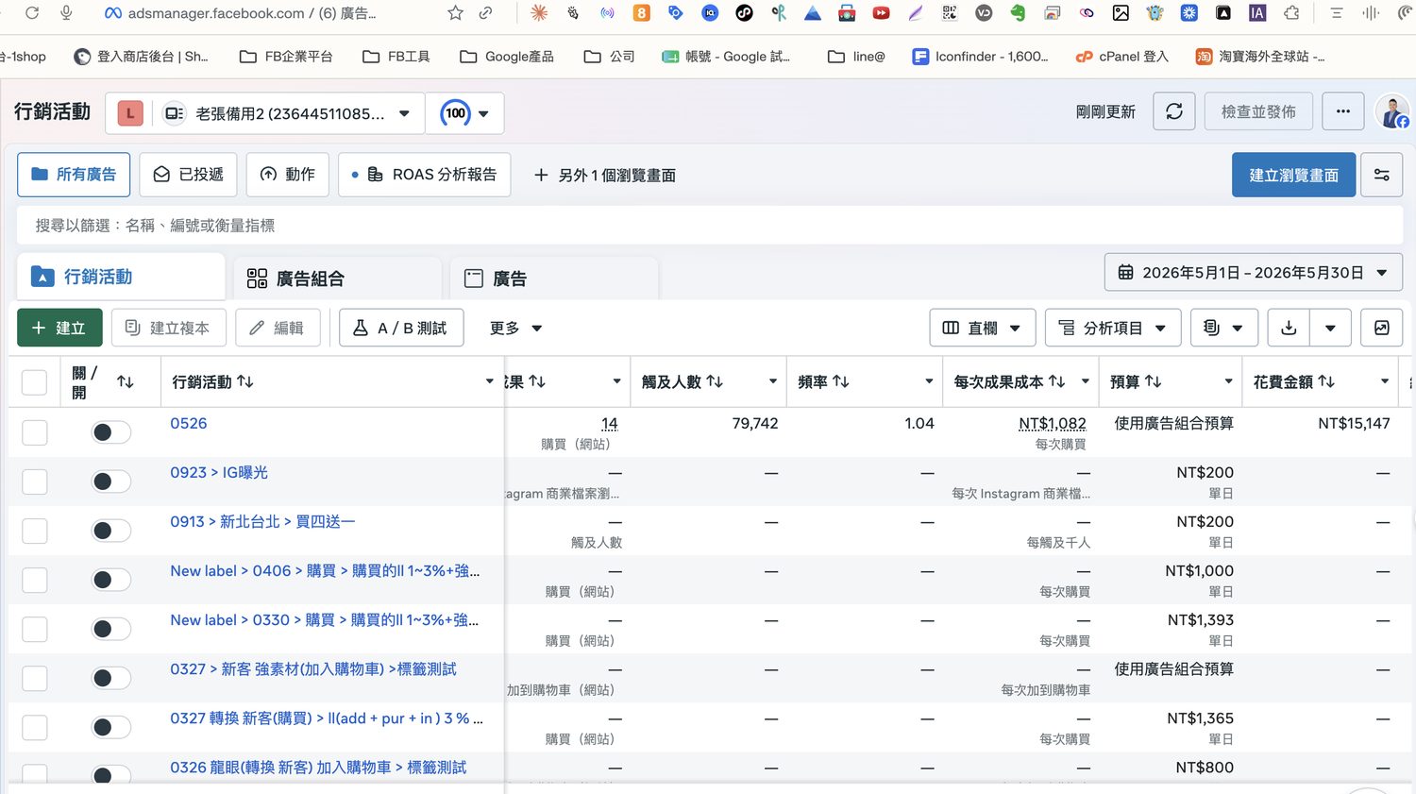The height and width of the screenshot is (794, 1416).
Task: Click the 檢查並發佈 button
Action: 1258,111
